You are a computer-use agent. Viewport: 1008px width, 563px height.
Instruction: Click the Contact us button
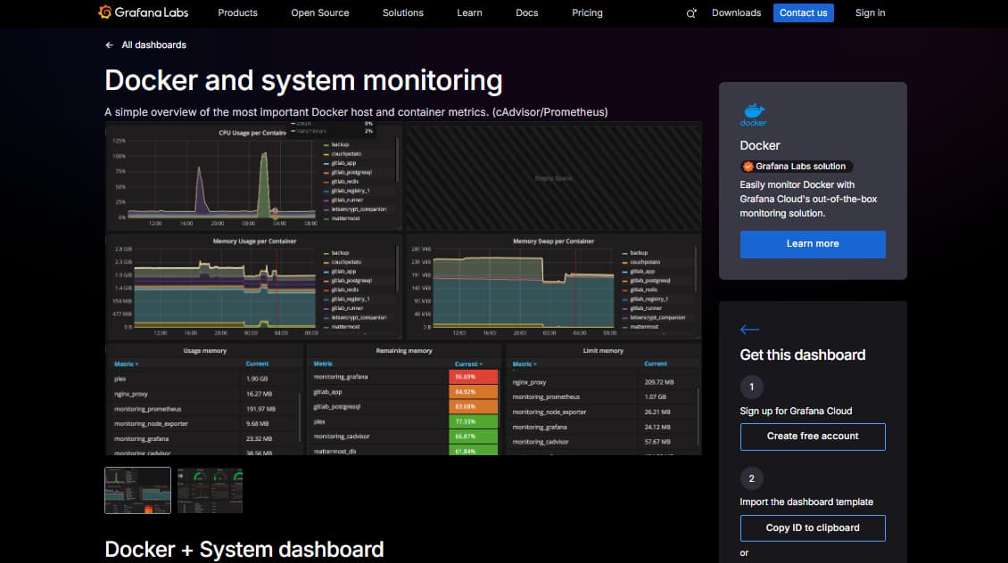pos(804,12)
